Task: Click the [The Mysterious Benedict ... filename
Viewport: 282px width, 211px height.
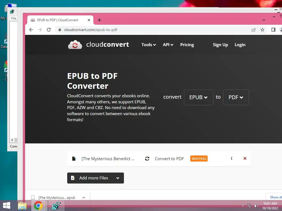Action: pos(108,159)
